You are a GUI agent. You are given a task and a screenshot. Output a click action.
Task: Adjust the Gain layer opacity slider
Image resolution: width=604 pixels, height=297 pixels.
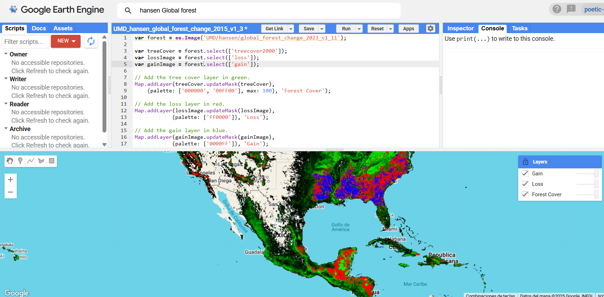[x=588, y=173]
